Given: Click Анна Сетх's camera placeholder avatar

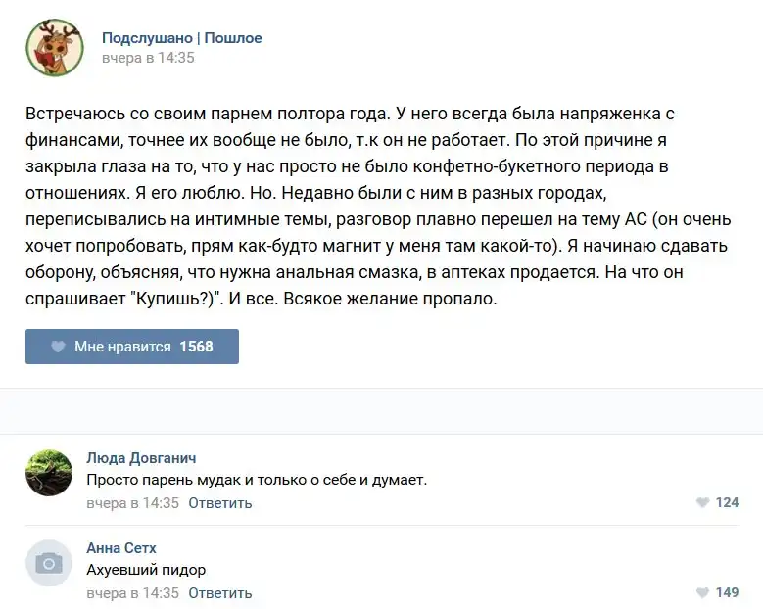Looking at the screenshot, I should [49, 563].
